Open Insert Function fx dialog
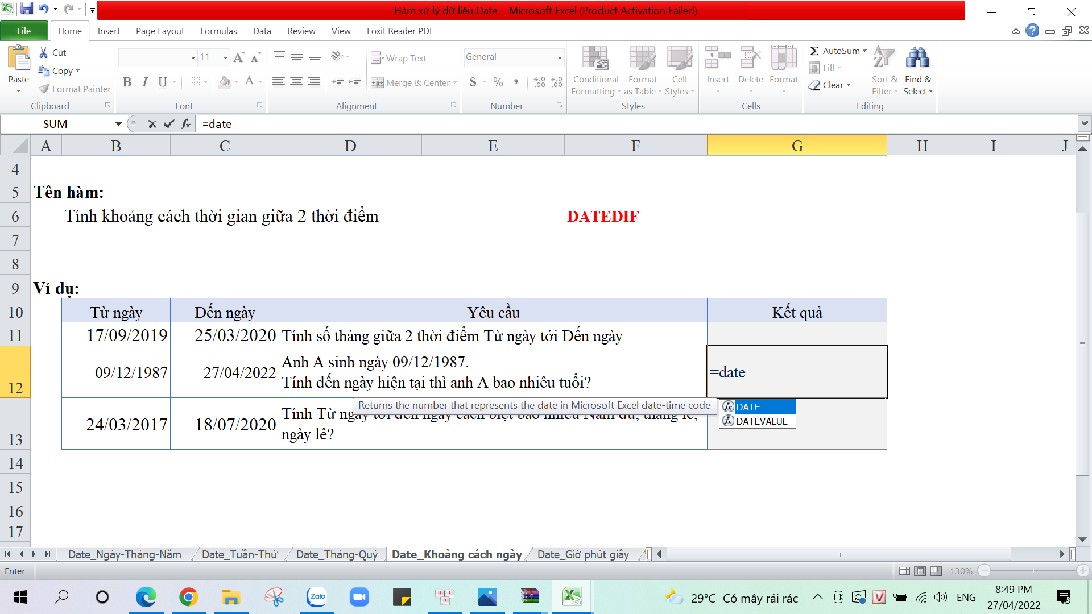Image resolution: width=1092 pixels, height=614 pixels. pyautogui.click(x=186, y=124)
